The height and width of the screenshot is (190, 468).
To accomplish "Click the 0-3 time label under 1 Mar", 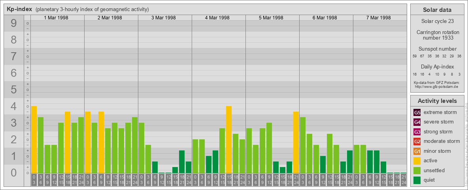I will [34, 180].
